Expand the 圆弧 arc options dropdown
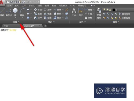The width and height of the screenshot is (134, 101). coord(22,18)
